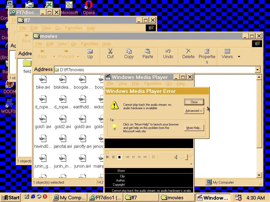Select the jairofal.avi file

coord(63,142)
